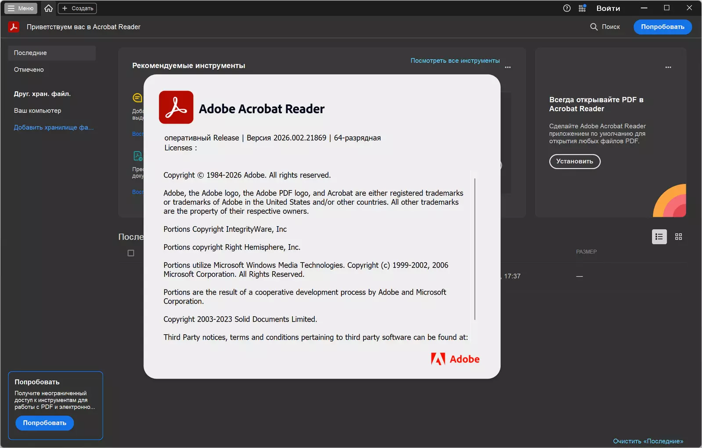Screen dimensions: 702x448
Task: Click the 17:37 timestamp in recent list
Action: point(512,276)
